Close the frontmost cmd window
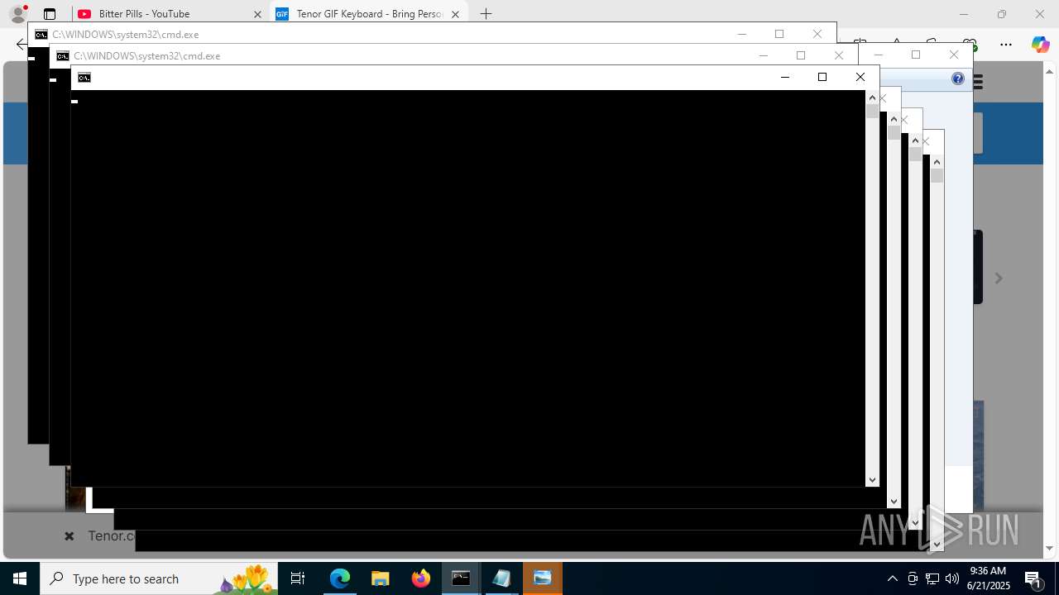Image resolution: width=1059 pixels, height=595 pixels. click(860, 77)
